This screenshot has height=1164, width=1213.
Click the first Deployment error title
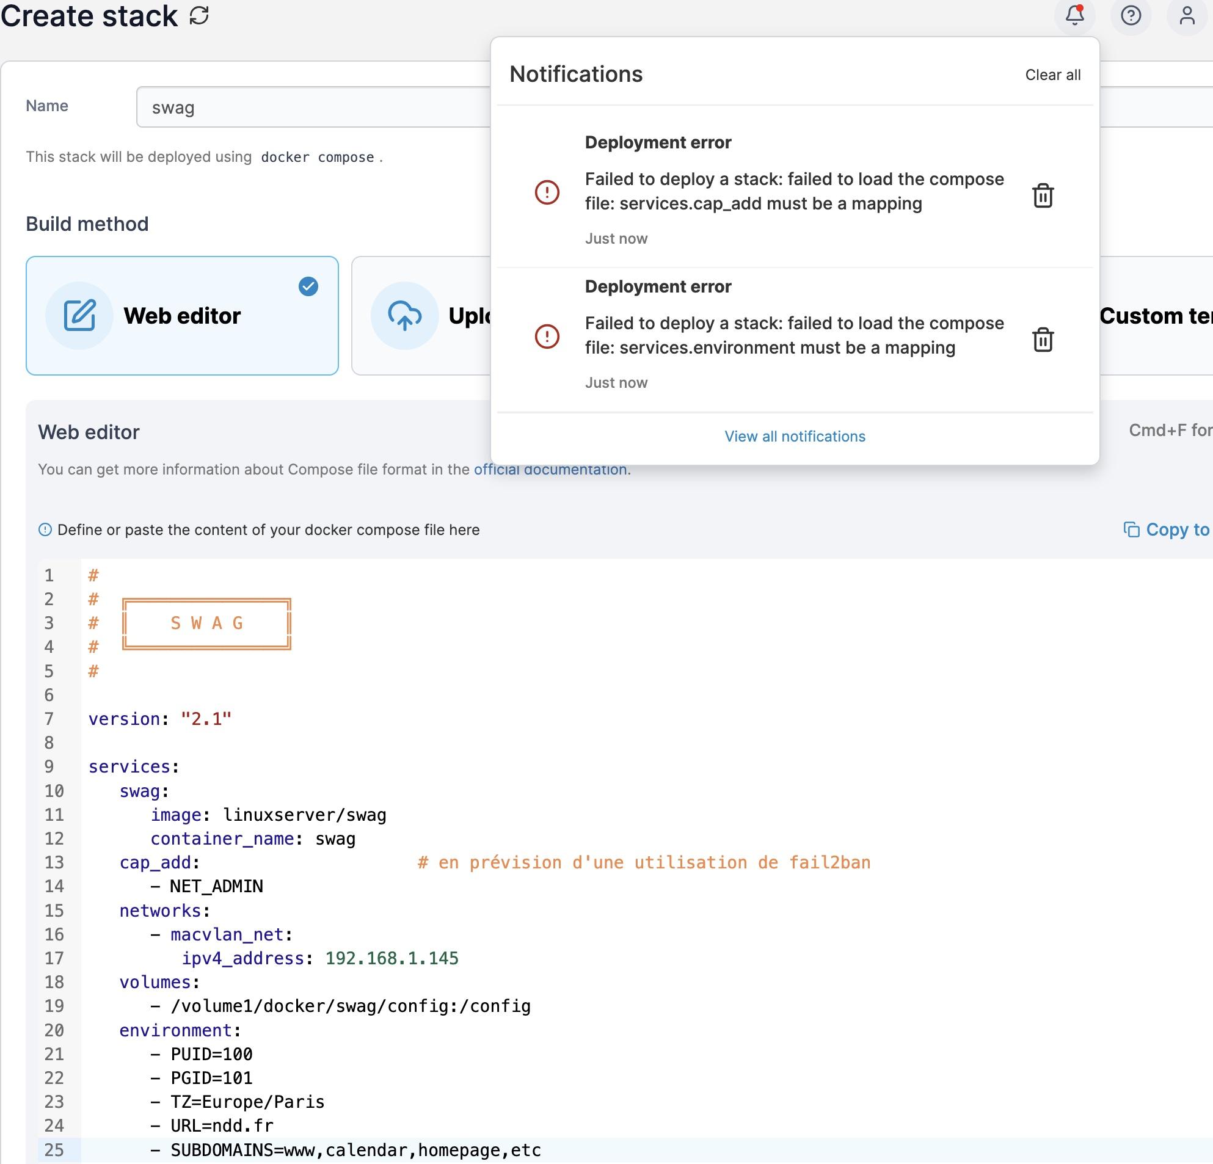(x=658, y=142)
